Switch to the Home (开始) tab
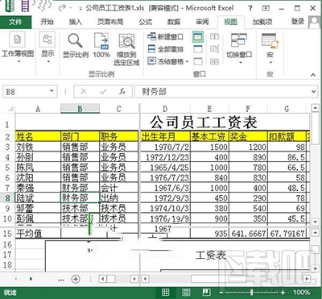 tap(47, 22)
